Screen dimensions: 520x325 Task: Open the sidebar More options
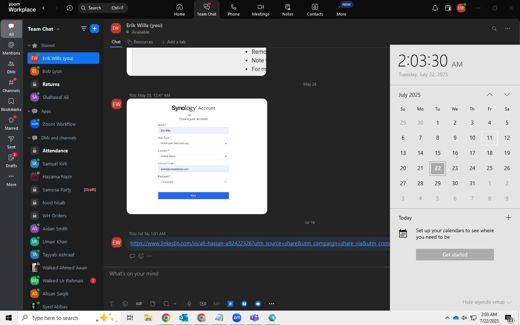[x=12, y=179]
